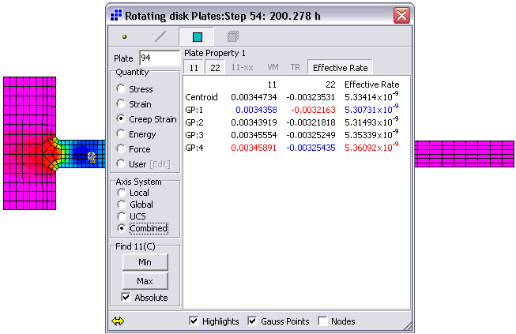Select the beam entity icon

[x=160, y=36]
